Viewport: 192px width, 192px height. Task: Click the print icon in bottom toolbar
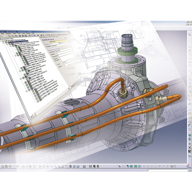[x=84, y=166]
